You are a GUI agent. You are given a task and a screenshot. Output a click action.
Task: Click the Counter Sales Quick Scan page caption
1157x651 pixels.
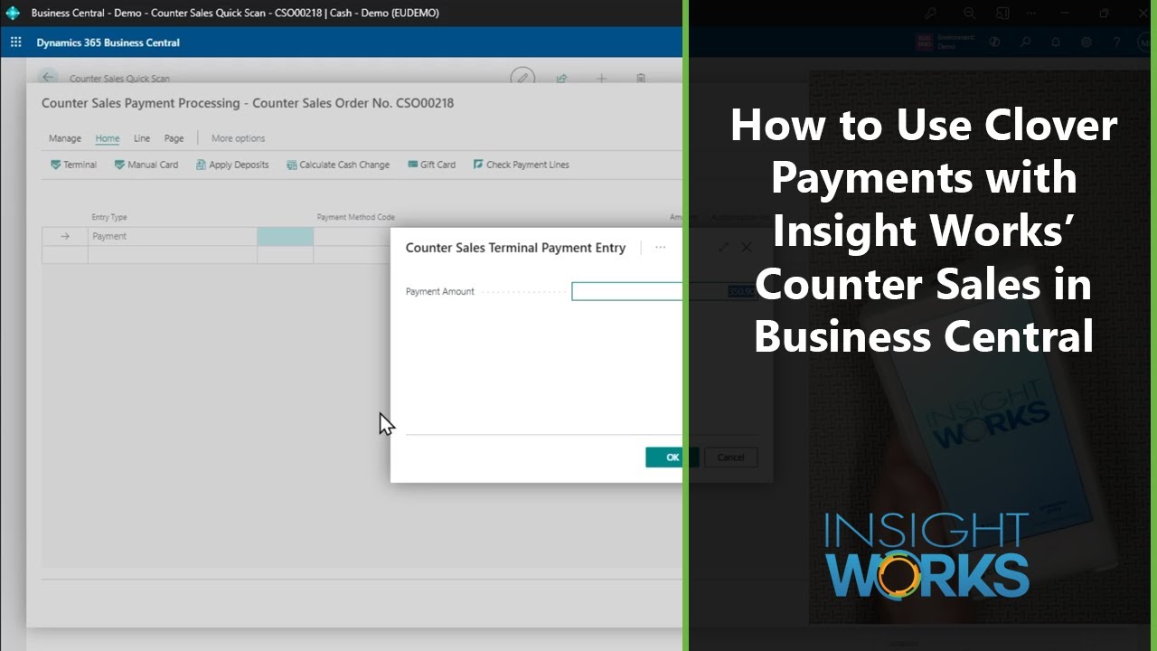pos(119,79)
